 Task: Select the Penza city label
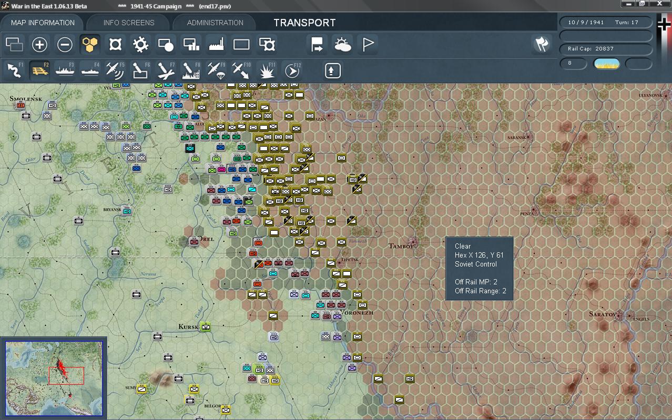click(528, 214)
